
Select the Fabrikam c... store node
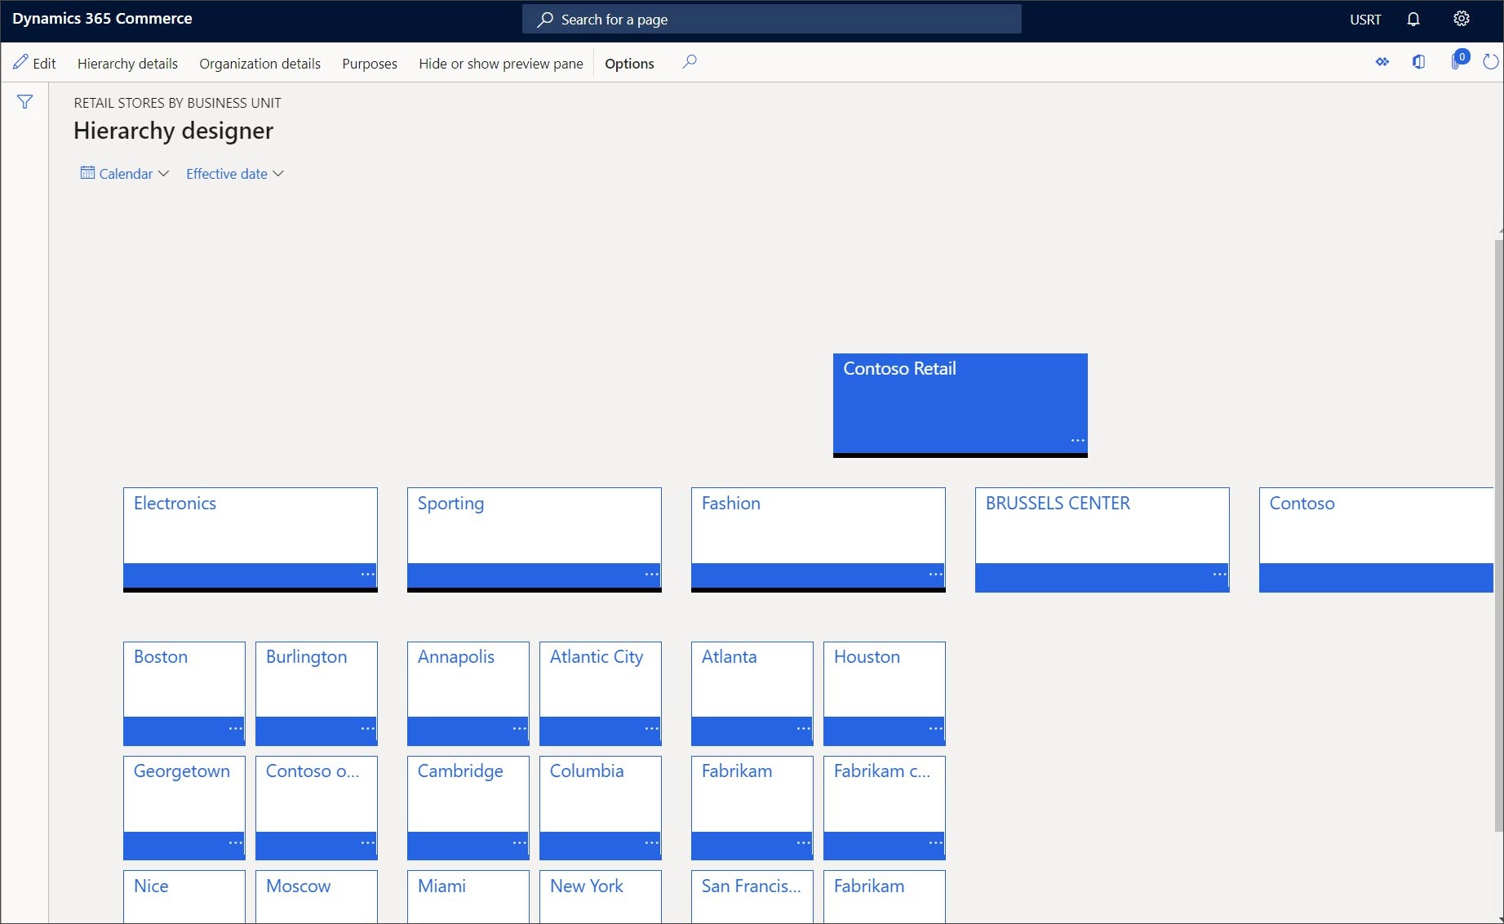[885, 807]
